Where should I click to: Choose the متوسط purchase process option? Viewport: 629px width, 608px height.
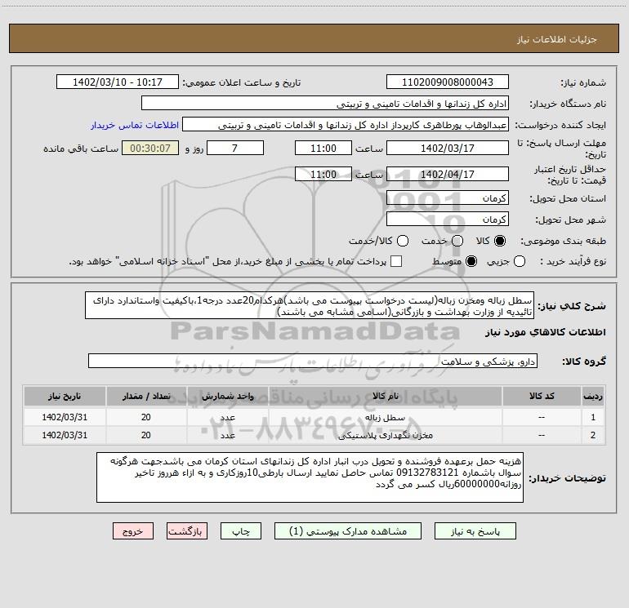tap(471, 261)
